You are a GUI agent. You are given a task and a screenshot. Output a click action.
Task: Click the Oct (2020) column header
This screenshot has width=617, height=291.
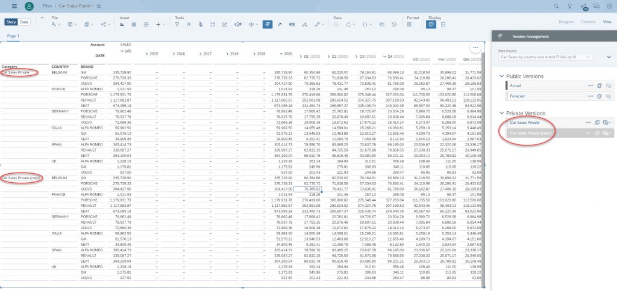(421, 60)
